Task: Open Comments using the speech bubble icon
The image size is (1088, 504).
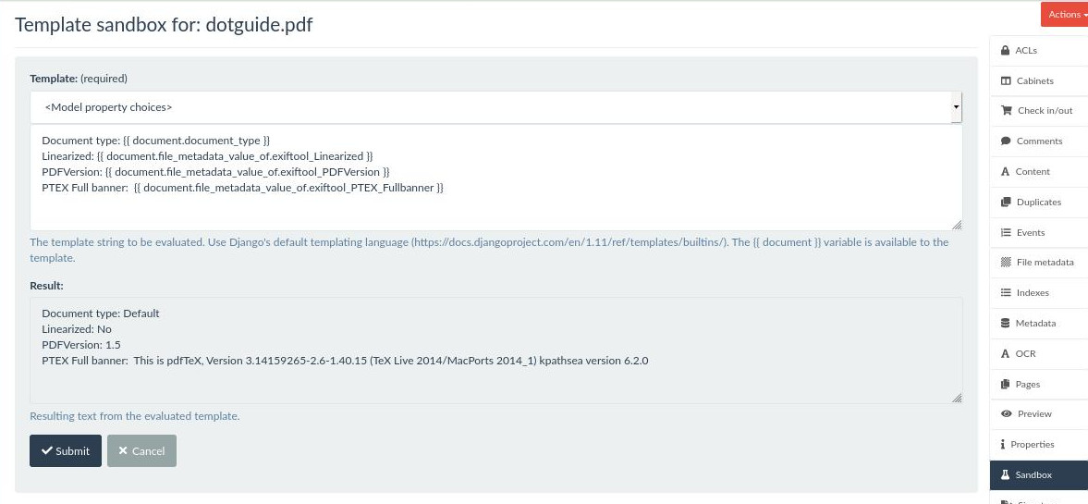Action: coord(1006,141)
